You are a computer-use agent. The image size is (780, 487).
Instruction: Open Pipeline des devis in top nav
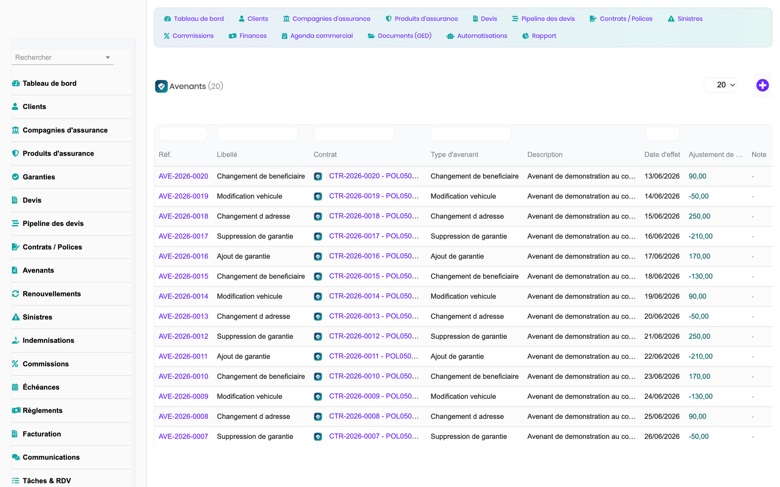pyautogui.click(x=543, y=19)
